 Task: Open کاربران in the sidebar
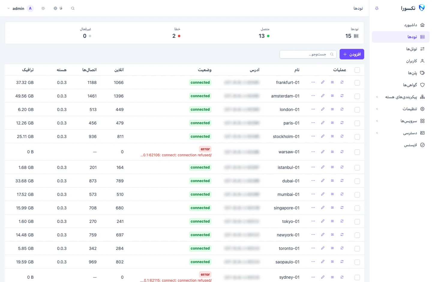point(401,61)
